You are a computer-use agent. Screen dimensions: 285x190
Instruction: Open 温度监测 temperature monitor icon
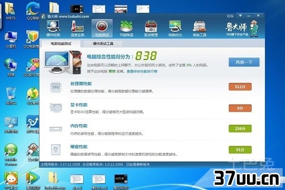77,28
